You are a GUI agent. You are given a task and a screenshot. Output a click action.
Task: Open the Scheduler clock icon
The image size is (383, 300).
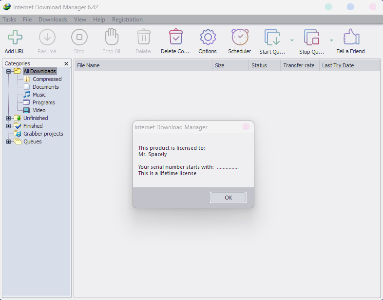click(240, 37)
